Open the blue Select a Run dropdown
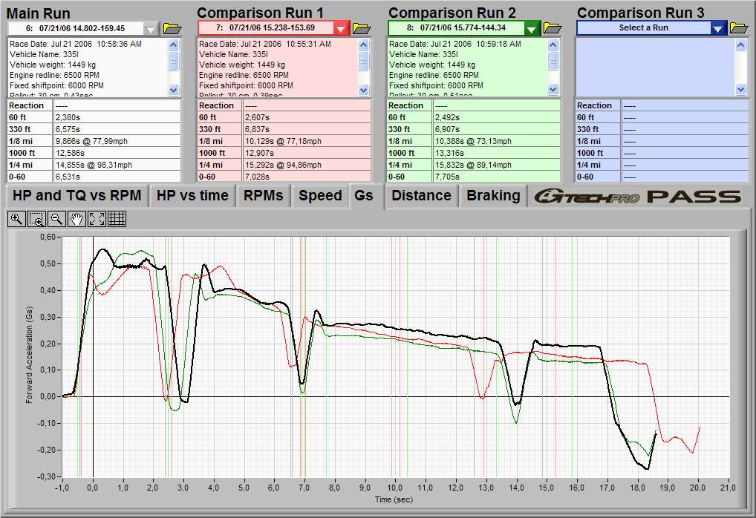 point(717,28)
